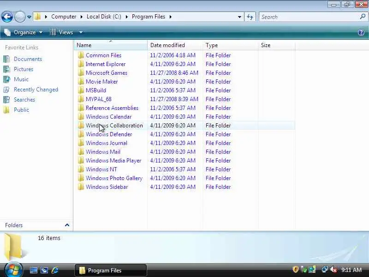Image resolution: width=369 pixels, height=277 pixels.
Task: Click the Program Files taskbar button
Action: point(111,270)
